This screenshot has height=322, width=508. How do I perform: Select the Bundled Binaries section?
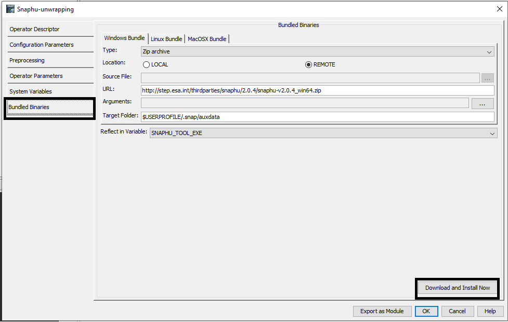tap(50, 107)
